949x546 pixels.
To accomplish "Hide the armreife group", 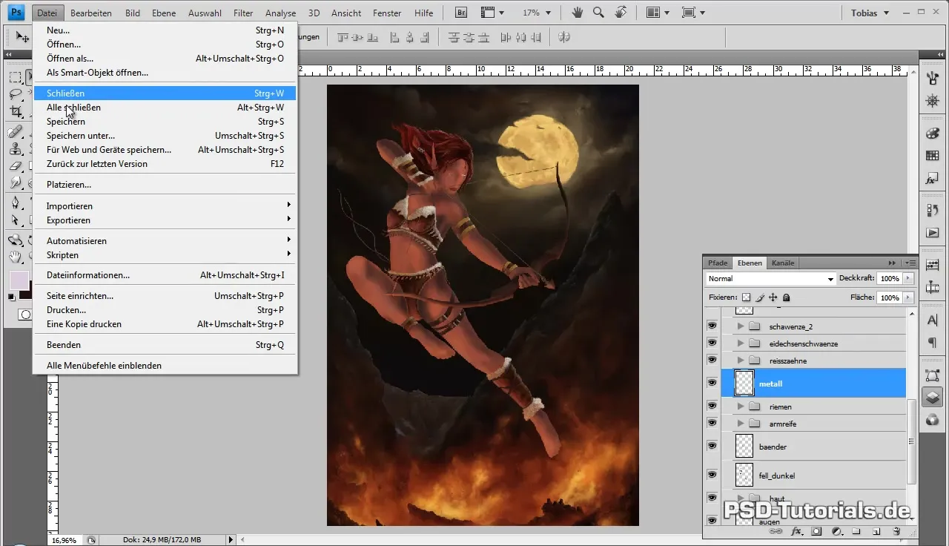I will click(712, 423).
